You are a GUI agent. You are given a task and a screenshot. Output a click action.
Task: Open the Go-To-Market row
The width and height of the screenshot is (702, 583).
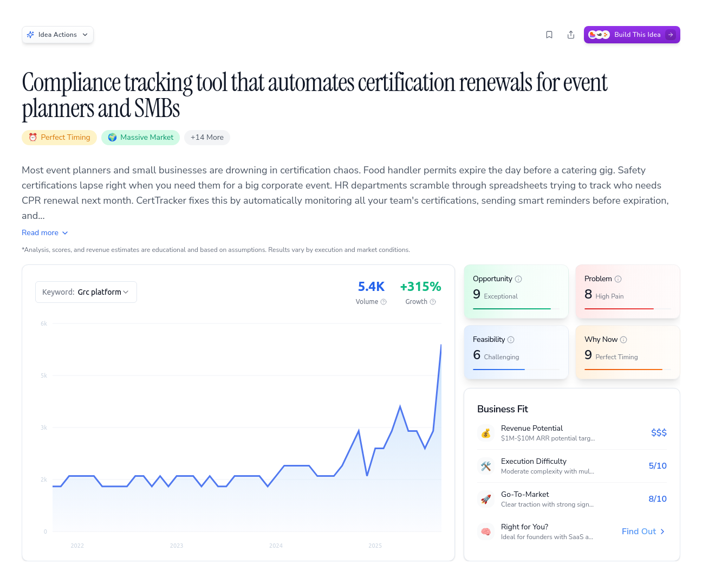pyautogui.click(x=571, y=499)
